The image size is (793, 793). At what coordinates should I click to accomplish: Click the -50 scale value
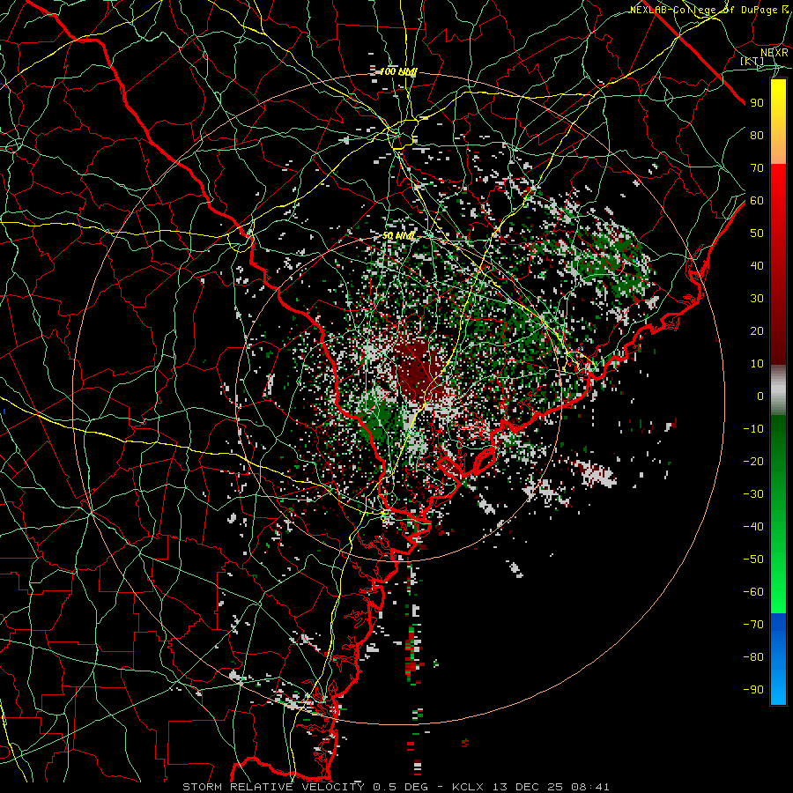[x=753, y=560]
